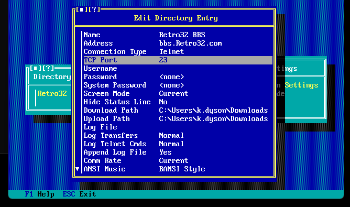
Task: Change ANSI Music BANSI Style setting
Action: [182, 169]
